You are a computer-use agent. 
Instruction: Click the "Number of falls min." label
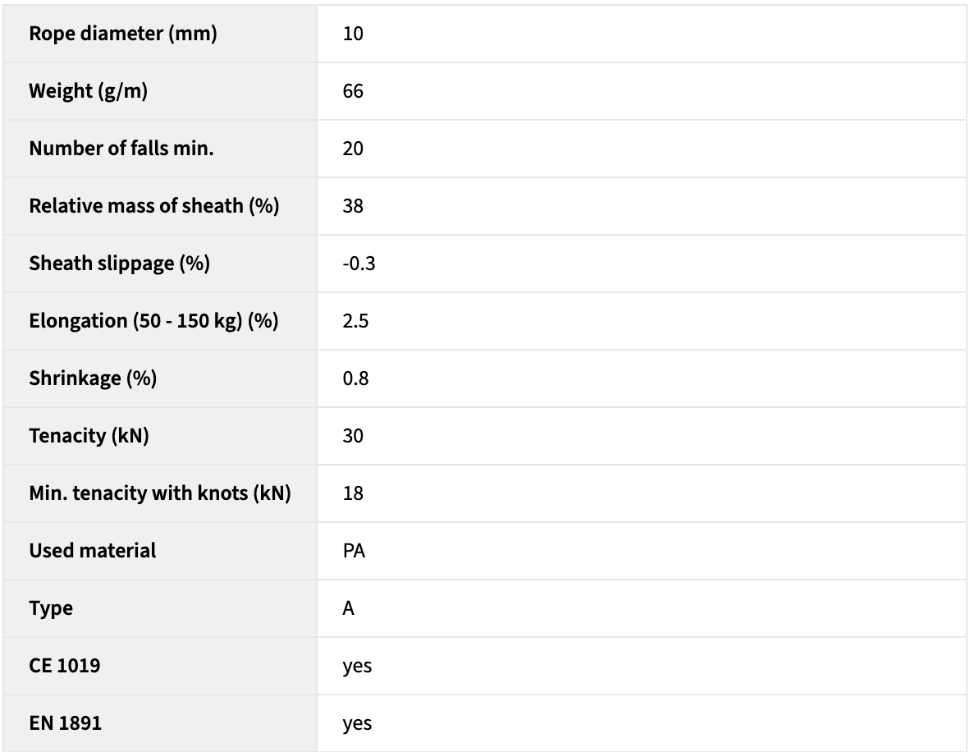click(x=121, y=149)
